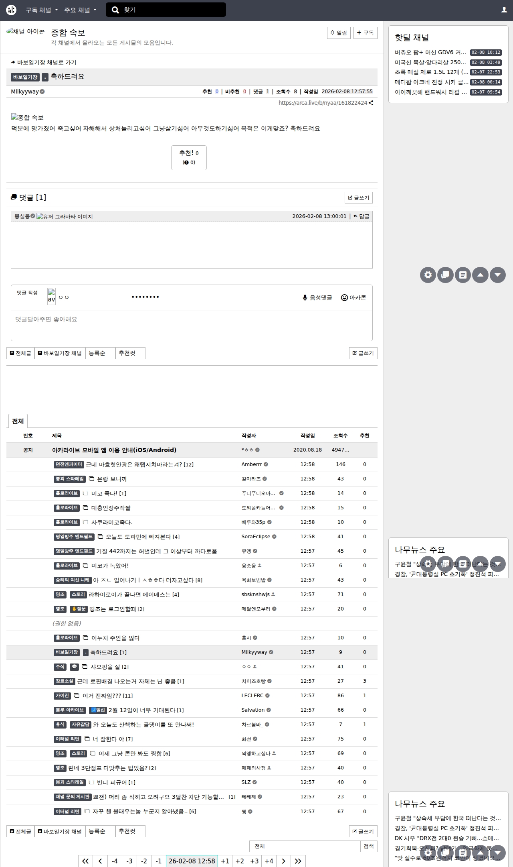Click the arca.live site logo
Viewport: 513px width, 867px height.
click(11, 10)
